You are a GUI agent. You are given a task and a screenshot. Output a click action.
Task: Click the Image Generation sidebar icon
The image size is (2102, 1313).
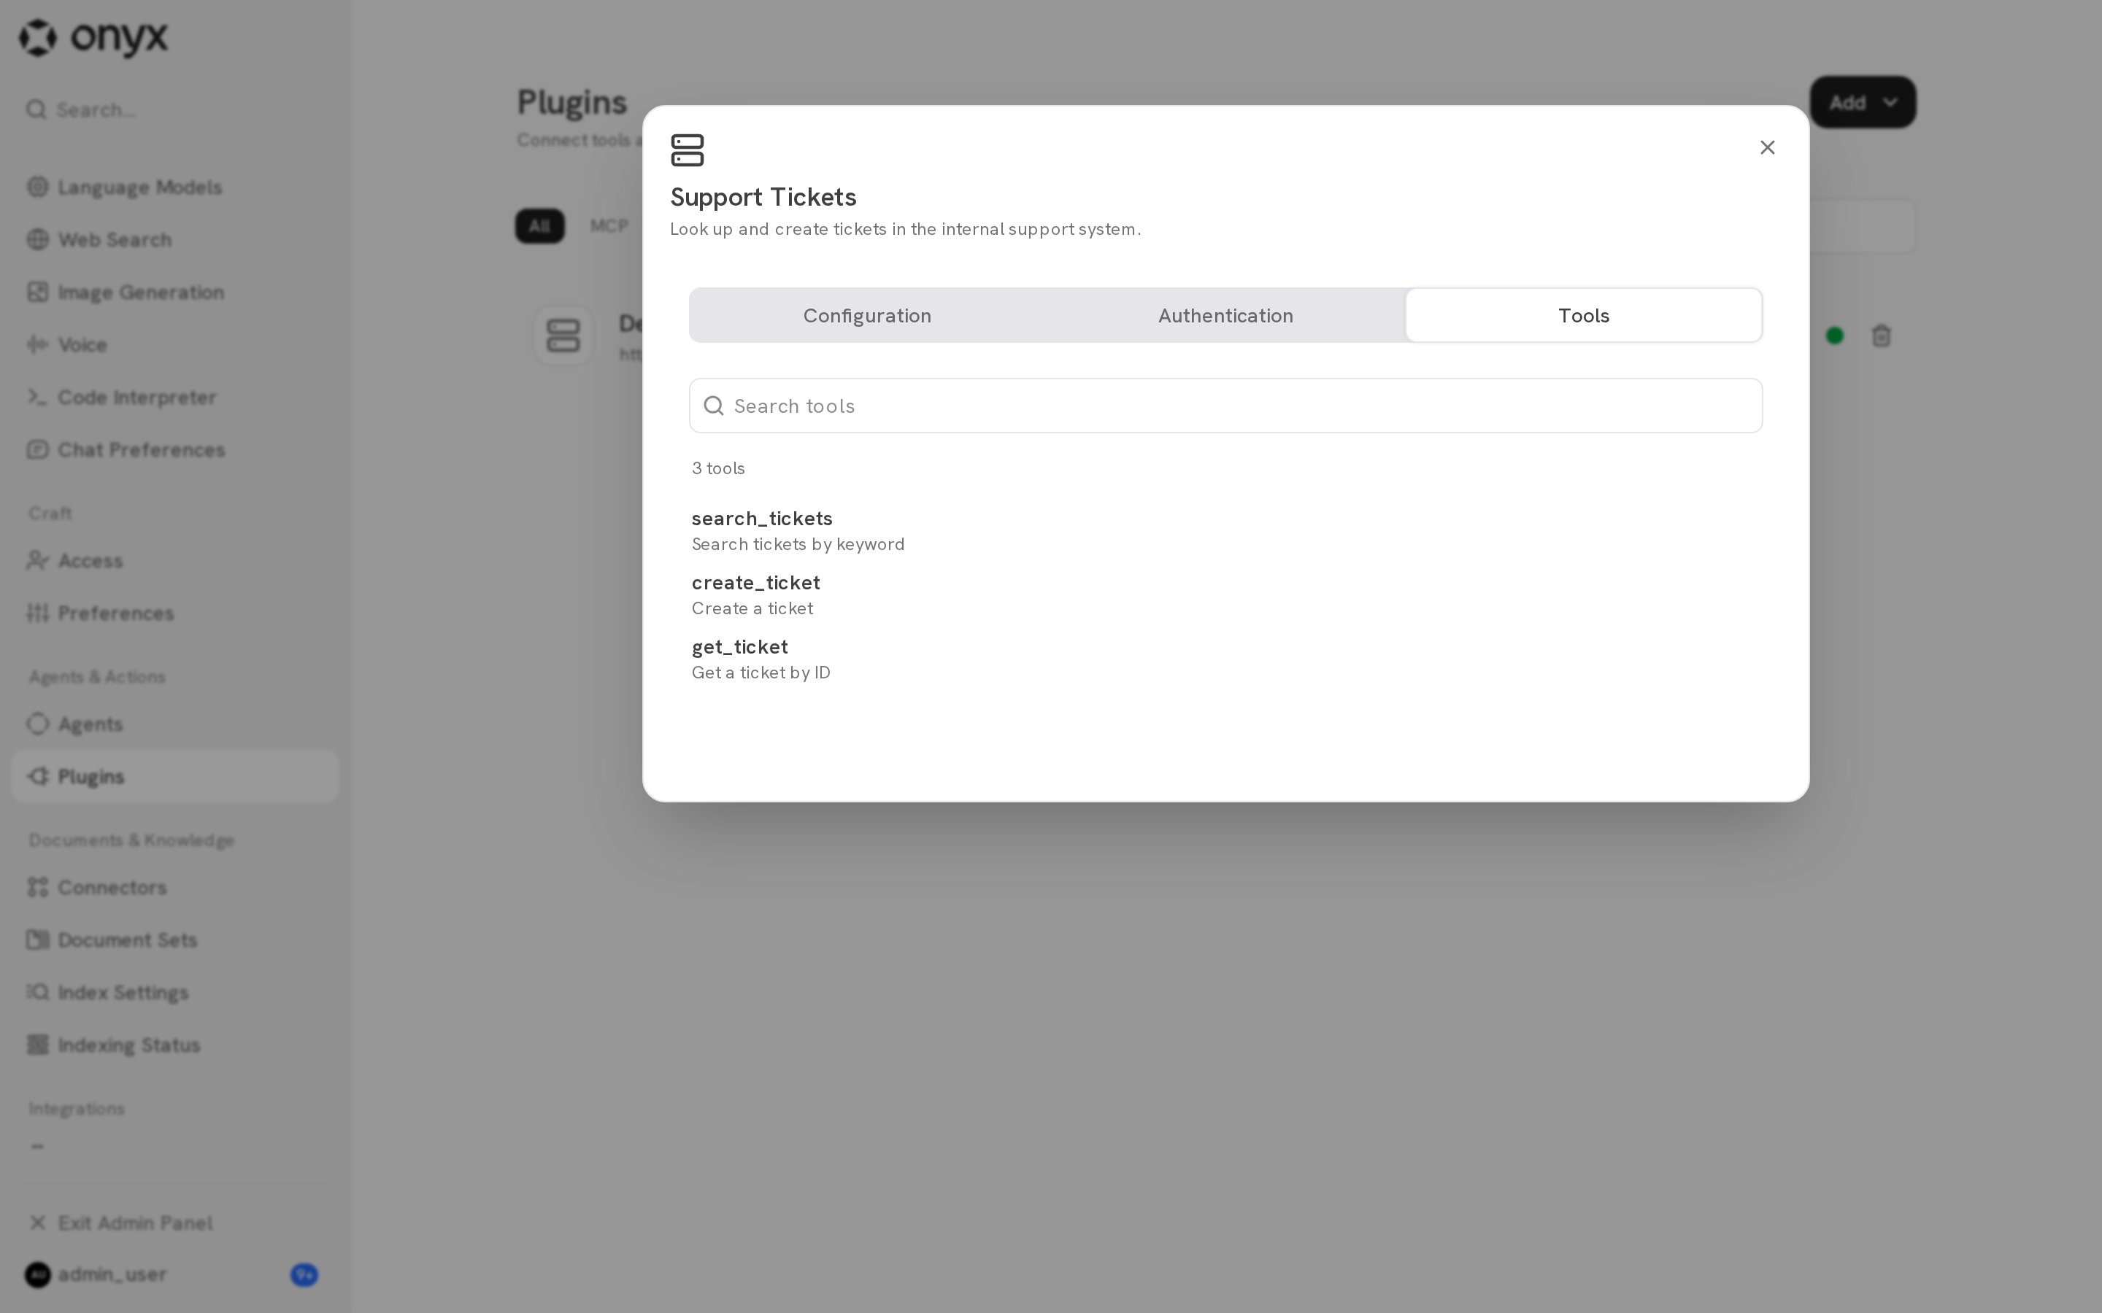click(37, 292)
